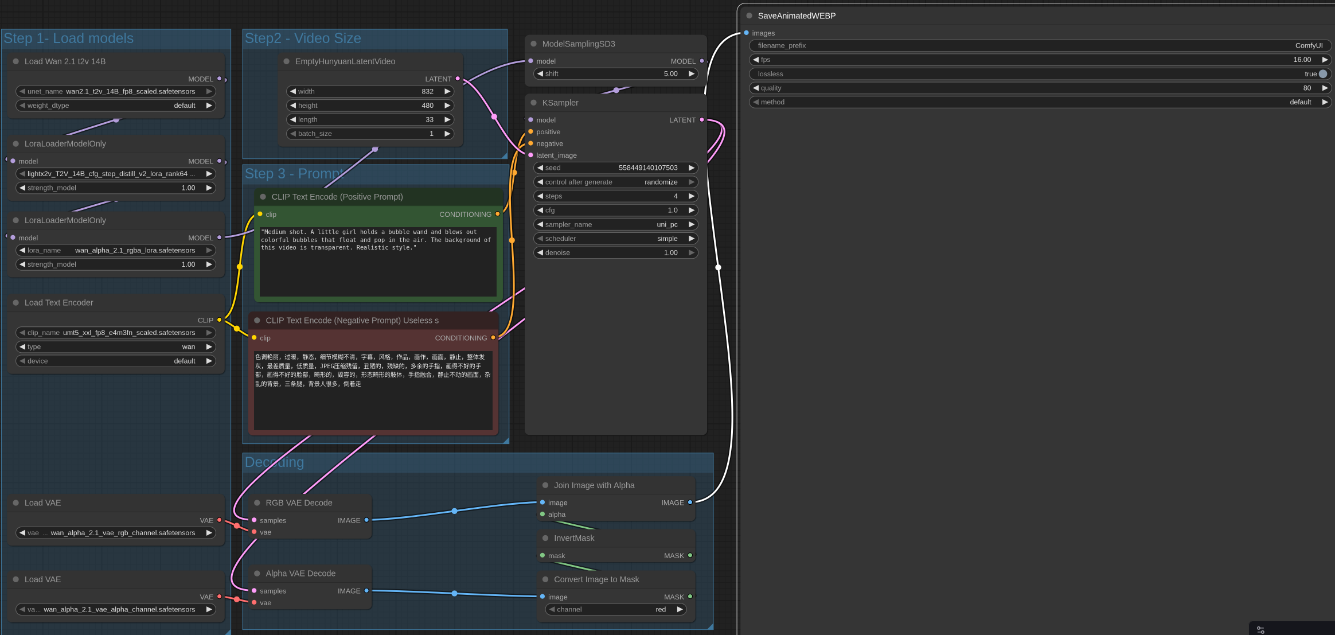Open the weight_dtype default selector
Viewport: 1335px width, 635px height.
(115, 106)
